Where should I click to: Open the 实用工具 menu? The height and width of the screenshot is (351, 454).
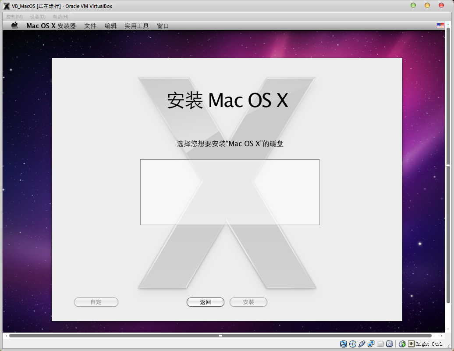pyautogui.click(x=136, y=26)
